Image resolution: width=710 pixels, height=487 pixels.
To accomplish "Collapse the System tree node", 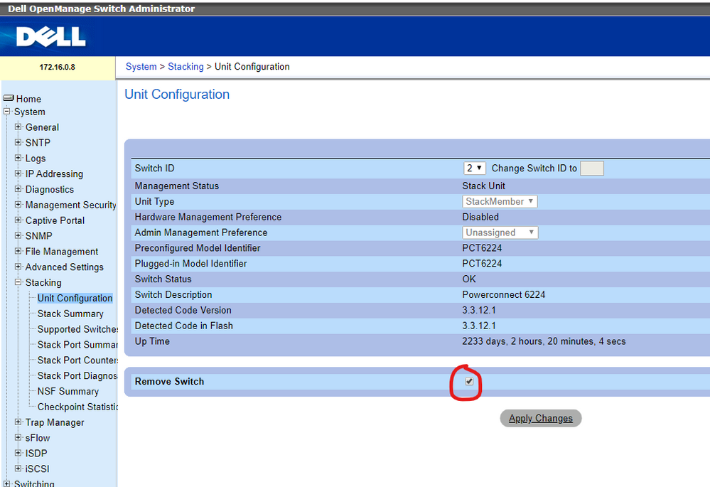I will pos(7,112).
